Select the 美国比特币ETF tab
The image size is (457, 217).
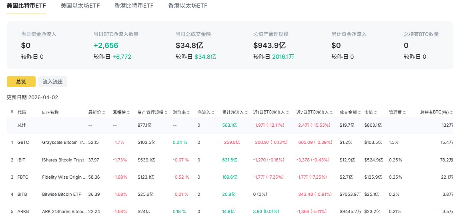coord(26,6)
